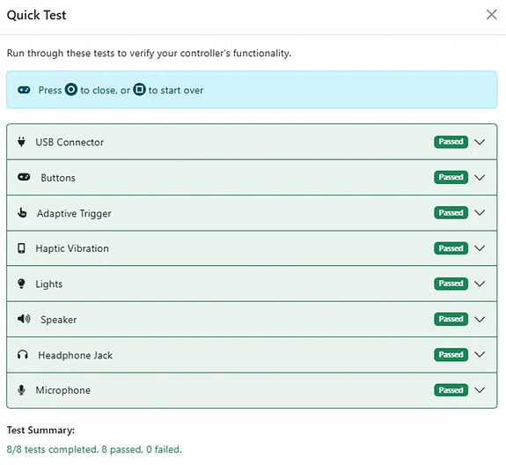Click the Microphone icon

pos(21,390)
